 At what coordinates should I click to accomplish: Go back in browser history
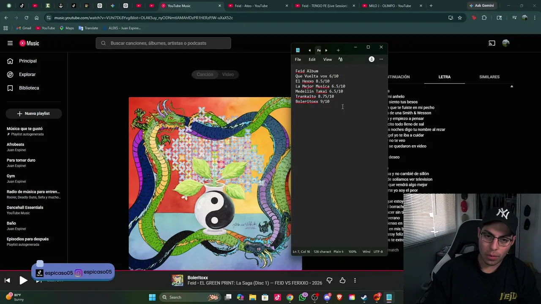[x=6, y=18]
